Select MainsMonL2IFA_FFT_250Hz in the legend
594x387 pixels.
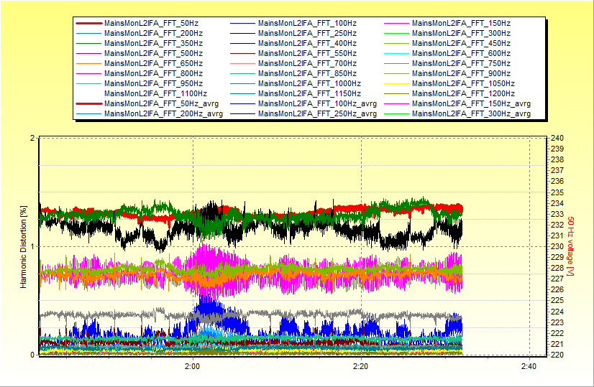tap(307, 33)
